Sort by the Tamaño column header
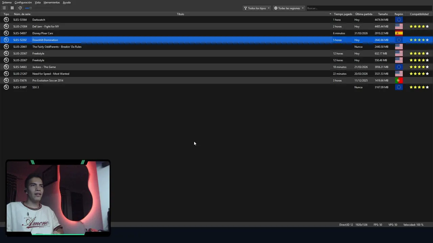 pyautogui.click(x=383, y=14)
